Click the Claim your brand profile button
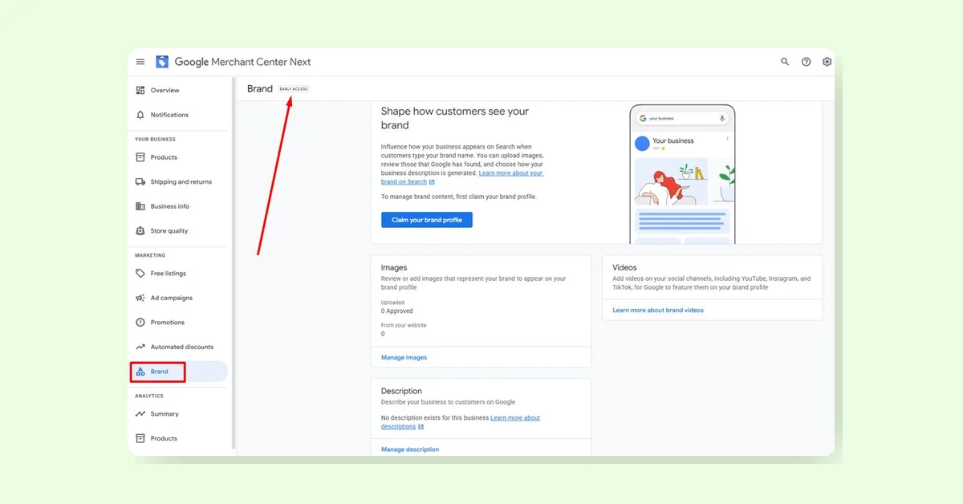This screenshot has height=504, width=963. (x=427, y=220)
